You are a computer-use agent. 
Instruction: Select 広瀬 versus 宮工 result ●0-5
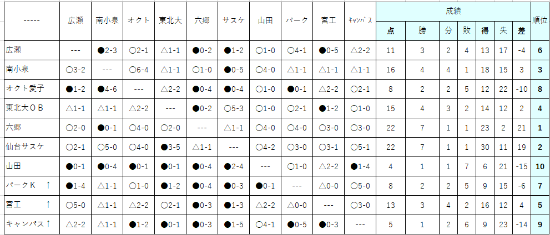click(x=329, y=50)
